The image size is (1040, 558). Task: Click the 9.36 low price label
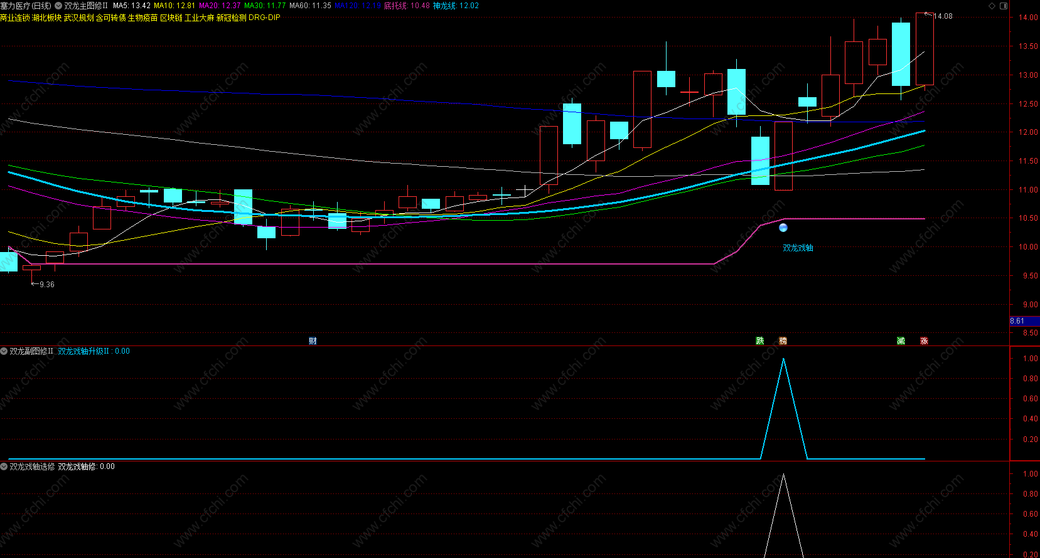(x=47, y=285)
